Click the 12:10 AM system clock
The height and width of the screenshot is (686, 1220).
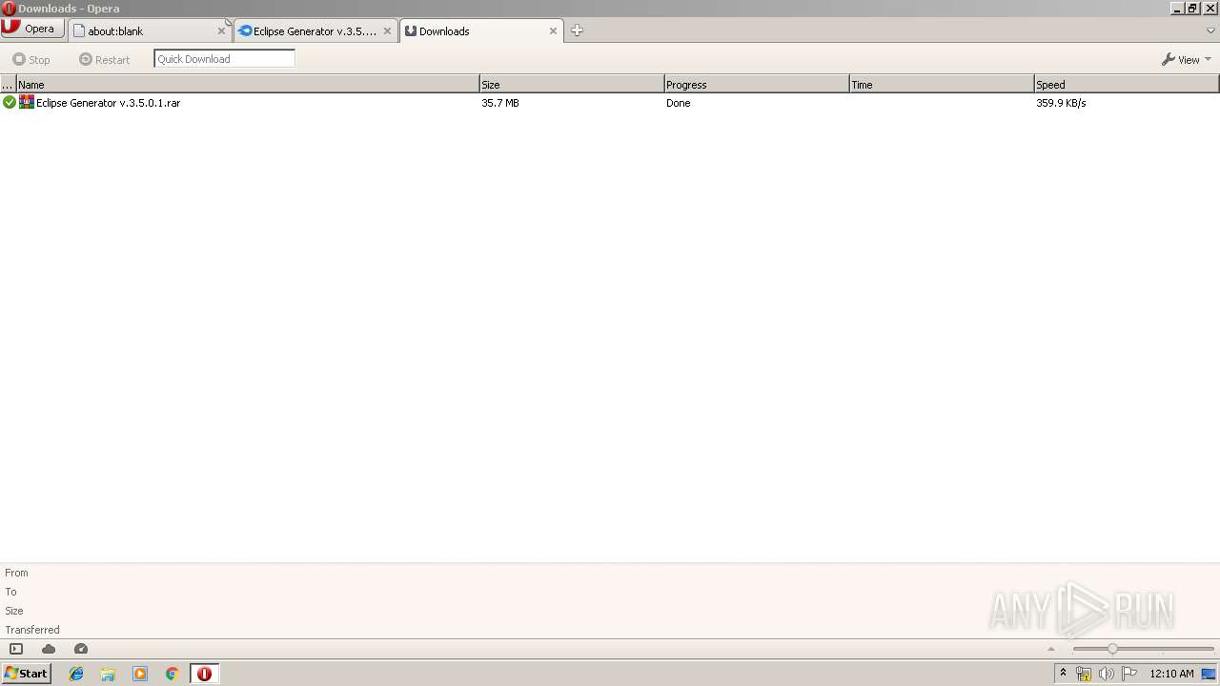tap(1171, 674)
